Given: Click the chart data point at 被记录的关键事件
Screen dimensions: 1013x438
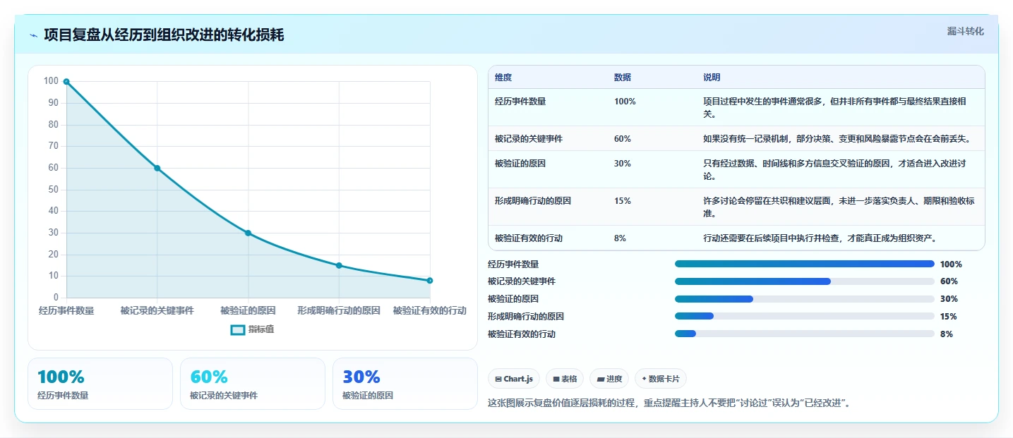Looking at the screenshot, I should pyautogui.click(x=157, y=168).
